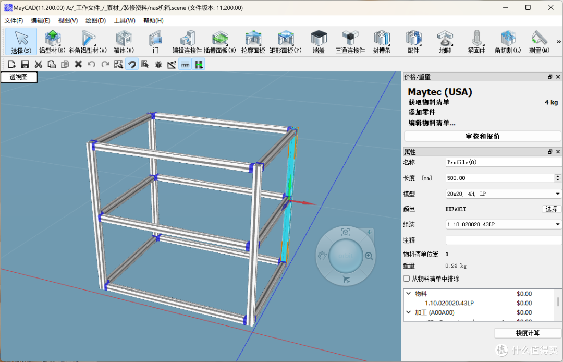Select the 矩形面板(P) rectangular panel tool
The image size is (563, 362).
285,42
